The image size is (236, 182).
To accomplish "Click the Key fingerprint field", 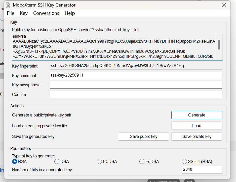I will 136,66.
